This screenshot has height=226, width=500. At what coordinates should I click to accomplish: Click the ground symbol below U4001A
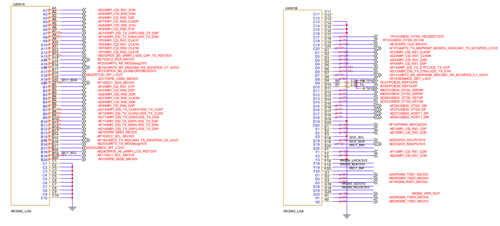(x=72, y=209)
